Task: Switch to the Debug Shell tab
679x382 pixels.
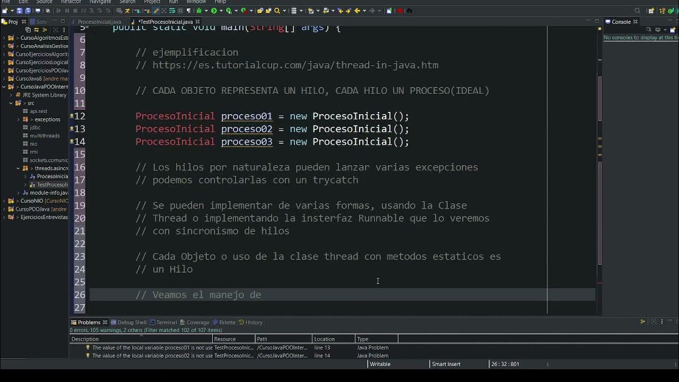Action: click(x=129, y=322)
